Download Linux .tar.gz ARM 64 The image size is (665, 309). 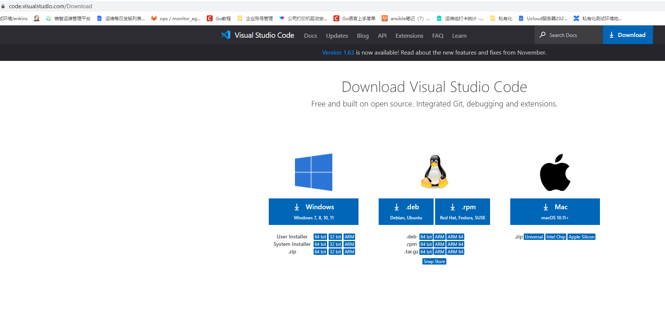455,252
